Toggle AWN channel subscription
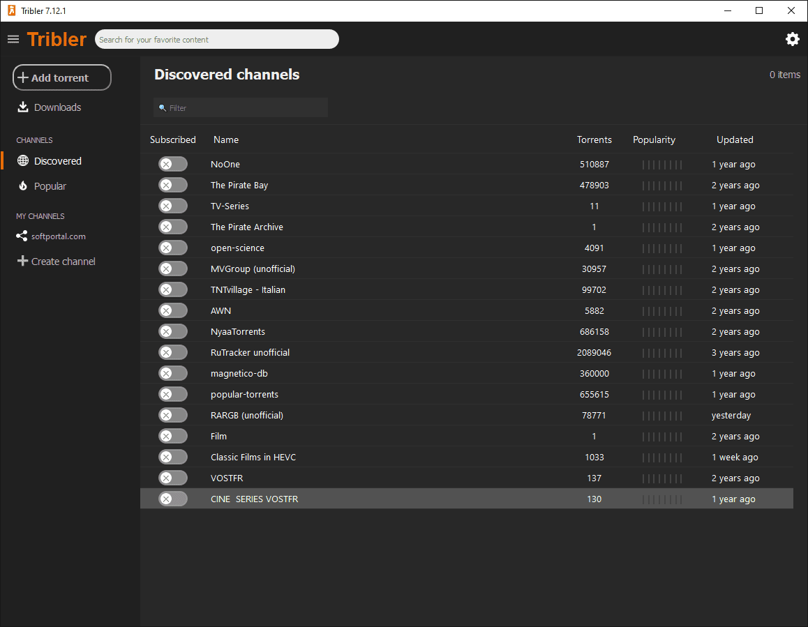The width and height of the screenshot is (808, 627). point(172,310)
